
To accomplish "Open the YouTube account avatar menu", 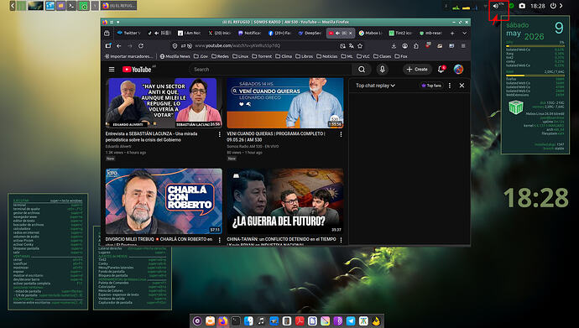I will [458, 70].
